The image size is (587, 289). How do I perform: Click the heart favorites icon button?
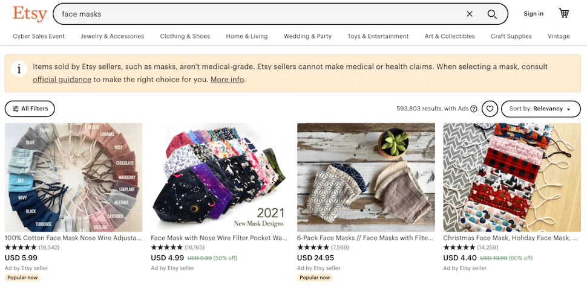click(490, 109)
